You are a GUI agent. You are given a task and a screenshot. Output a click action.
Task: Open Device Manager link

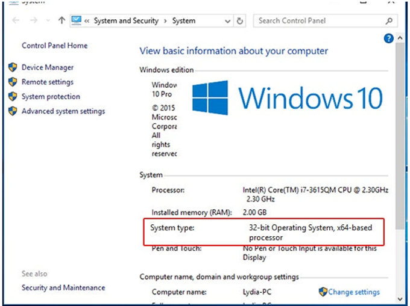coord(47,67)
